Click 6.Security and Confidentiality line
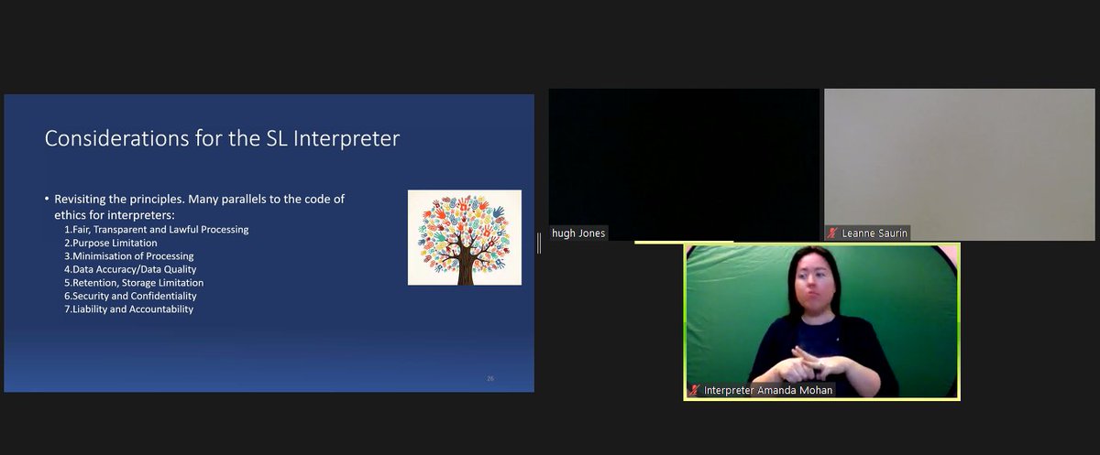Screen dimensions: 1100x455 tap(129, 296)
